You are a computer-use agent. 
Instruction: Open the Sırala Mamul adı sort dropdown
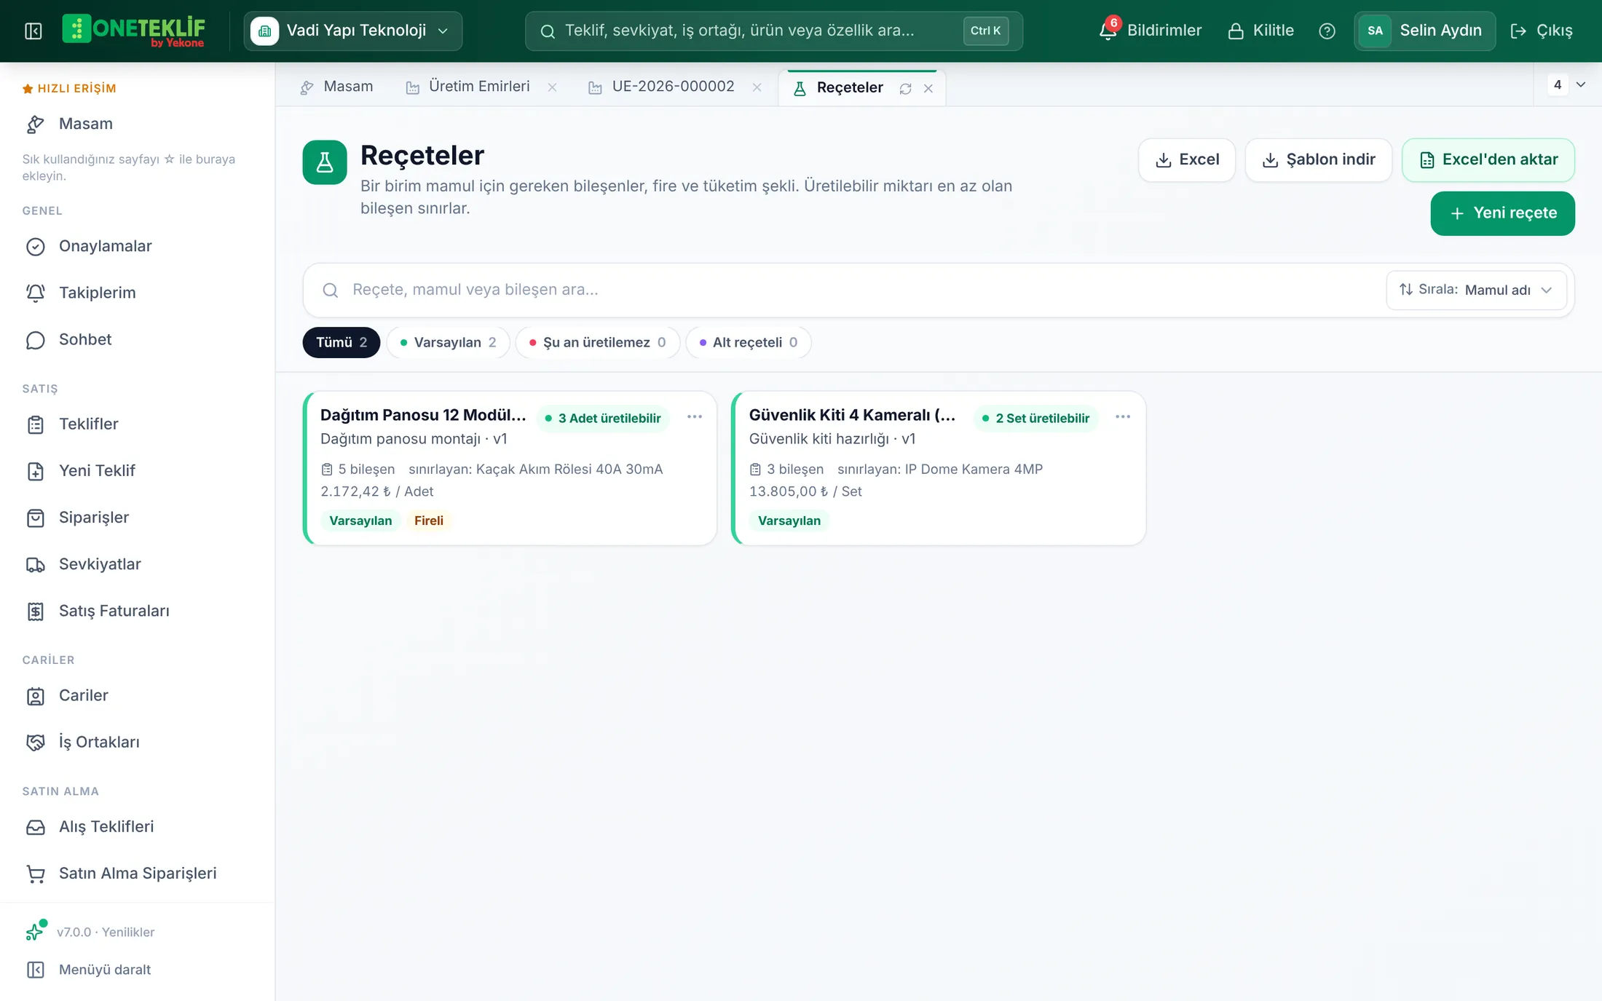coord(1476,290)
